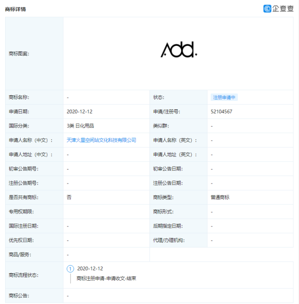Viewport: 299px width, 304px height.
Task: Click the 注册申请中 status badge
Action: pyautogui.click(x=224, y=97)
